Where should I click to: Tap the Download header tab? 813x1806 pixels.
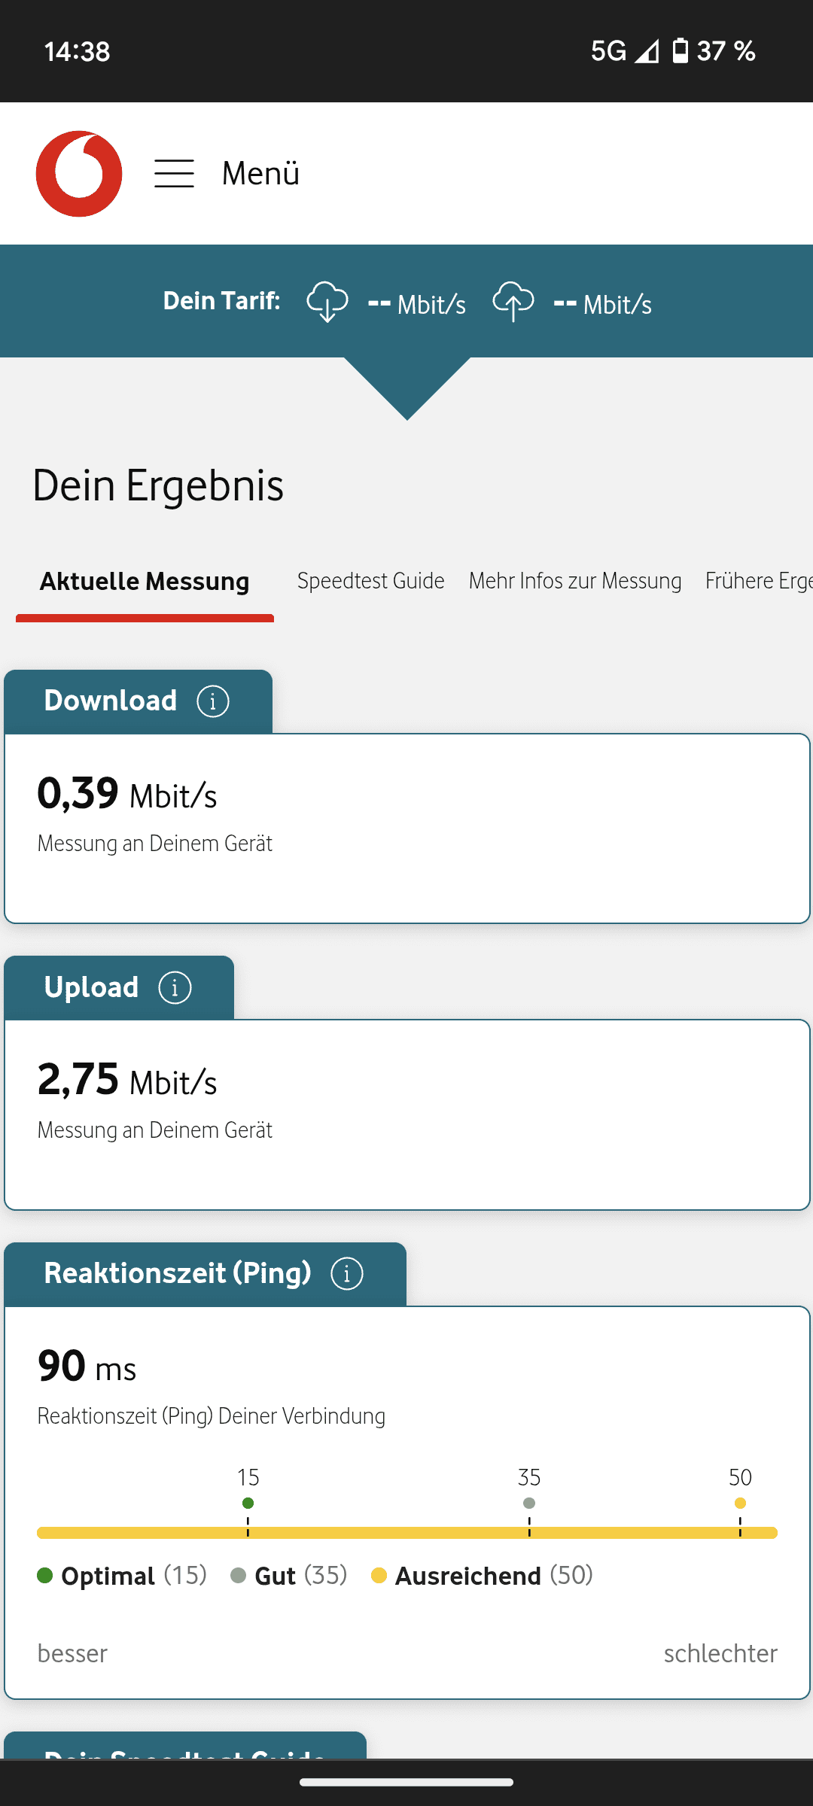(x=111, y=701)
